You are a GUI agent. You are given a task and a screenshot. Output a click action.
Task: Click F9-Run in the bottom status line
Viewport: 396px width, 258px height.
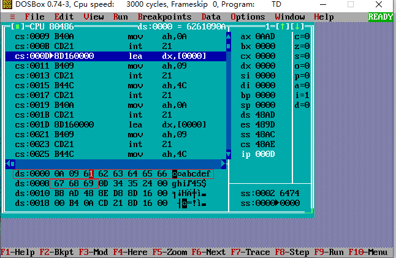click(x=329, y=252)
